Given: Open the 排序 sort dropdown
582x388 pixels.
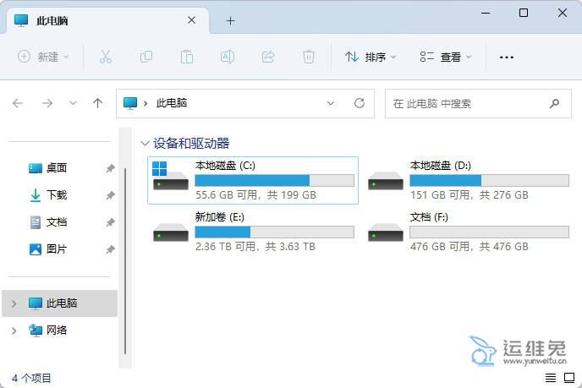Looking at the screenshot, I should tap(370, 57).
